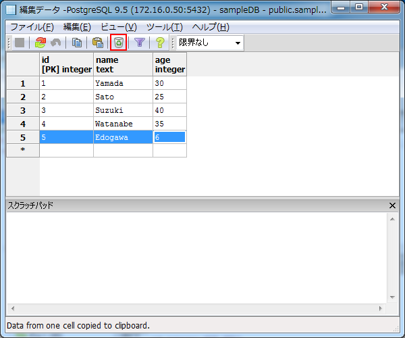Open the ビュー(V) menu
405x338 pixels.
tap(119, 27)
